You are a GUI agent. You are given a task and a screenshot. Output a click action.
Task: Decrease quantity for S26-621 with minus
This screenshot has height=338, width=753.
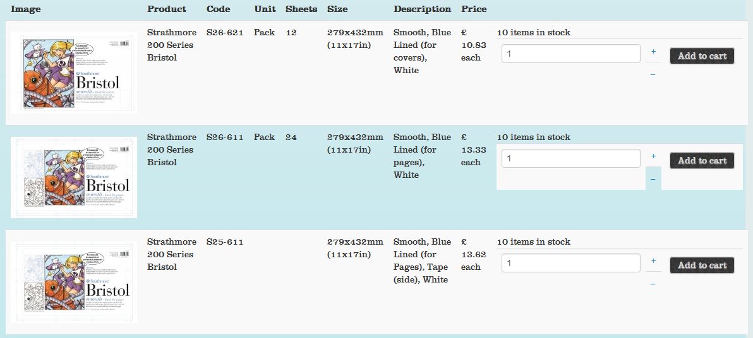(x=653, y=74)
